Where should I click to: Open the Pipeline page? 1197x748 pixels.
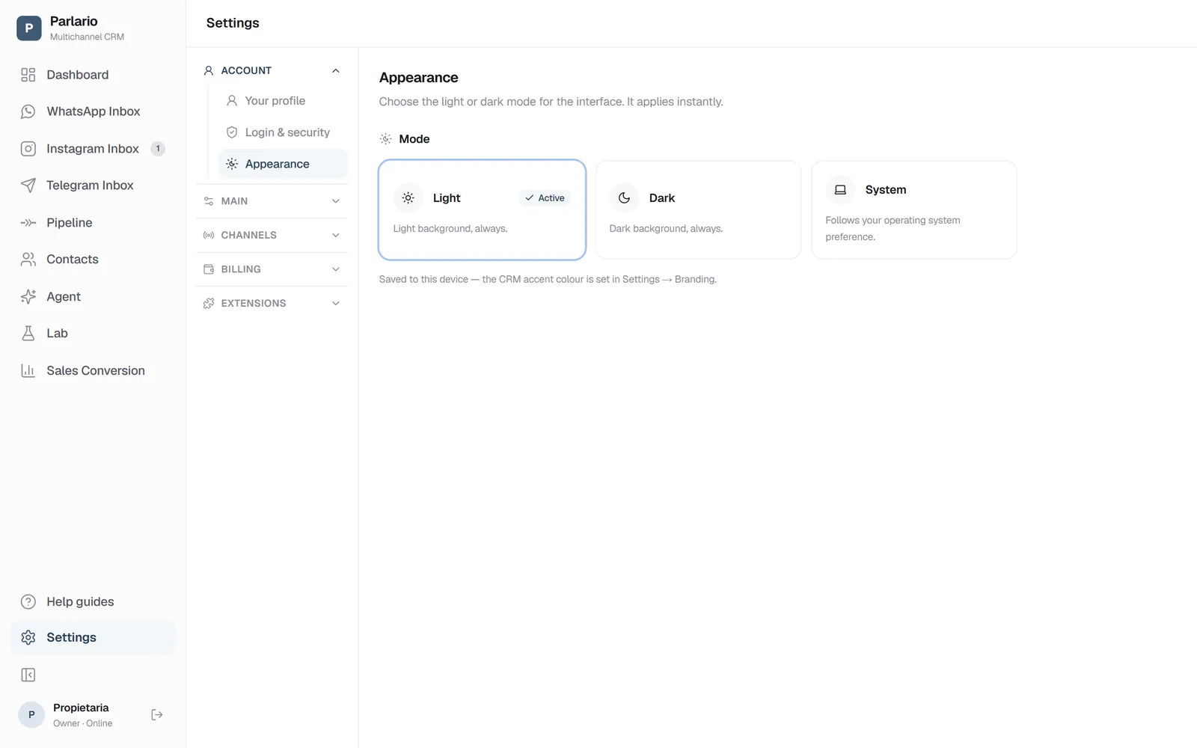93,223
